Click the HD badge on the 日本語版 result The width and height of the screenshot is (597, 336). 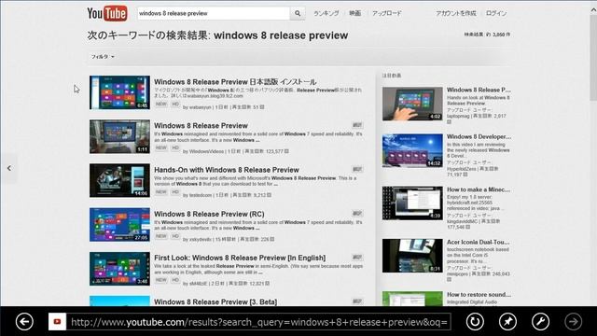coord(175,104)
